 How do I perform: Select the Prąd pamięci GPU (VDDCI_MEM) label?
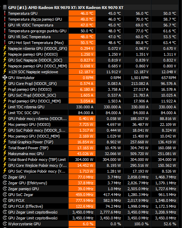34,101
